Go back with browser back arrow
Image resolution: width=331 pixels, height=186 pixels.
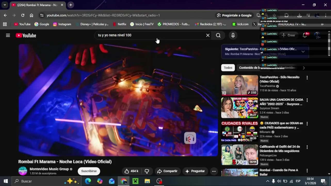pos(5,15)
